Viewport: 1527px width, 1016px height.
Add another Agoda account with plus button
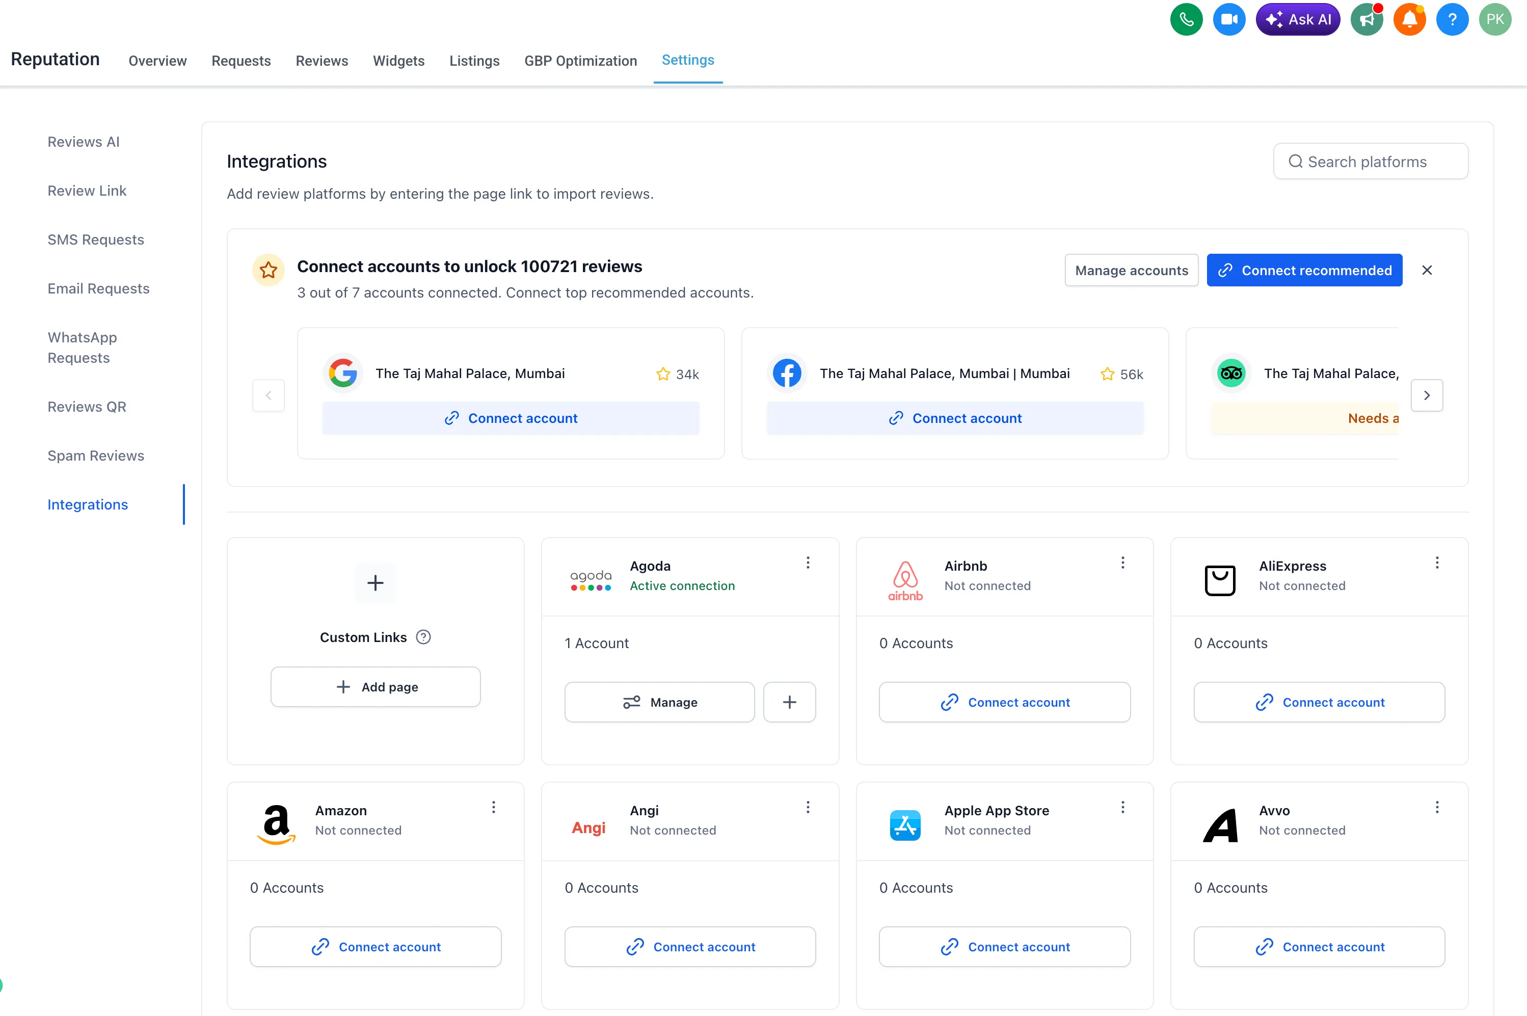789,702
